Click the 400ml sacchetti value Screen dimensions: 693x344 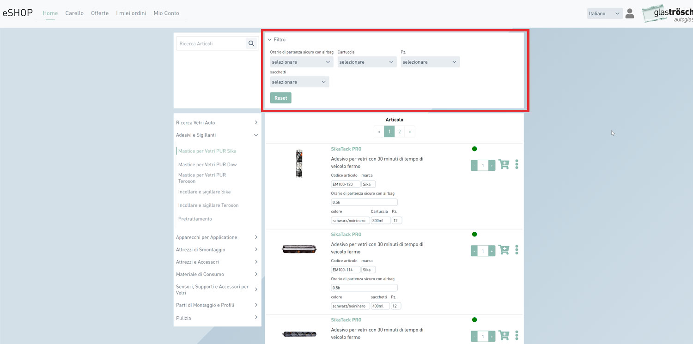pyautogui.click(x=380, y=306)
